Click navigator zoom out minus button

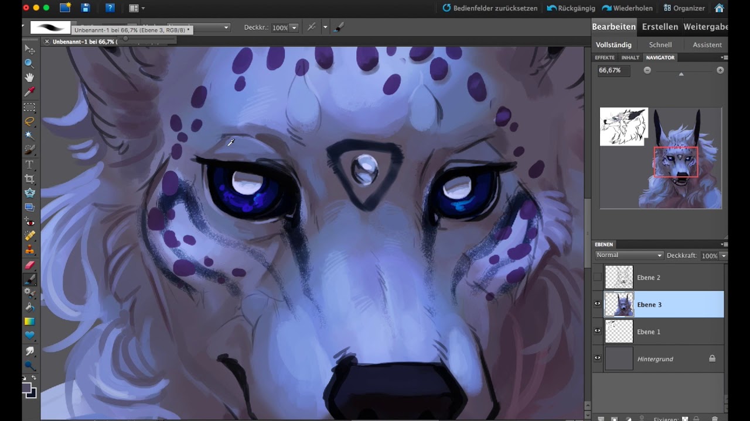coord(647,70)
